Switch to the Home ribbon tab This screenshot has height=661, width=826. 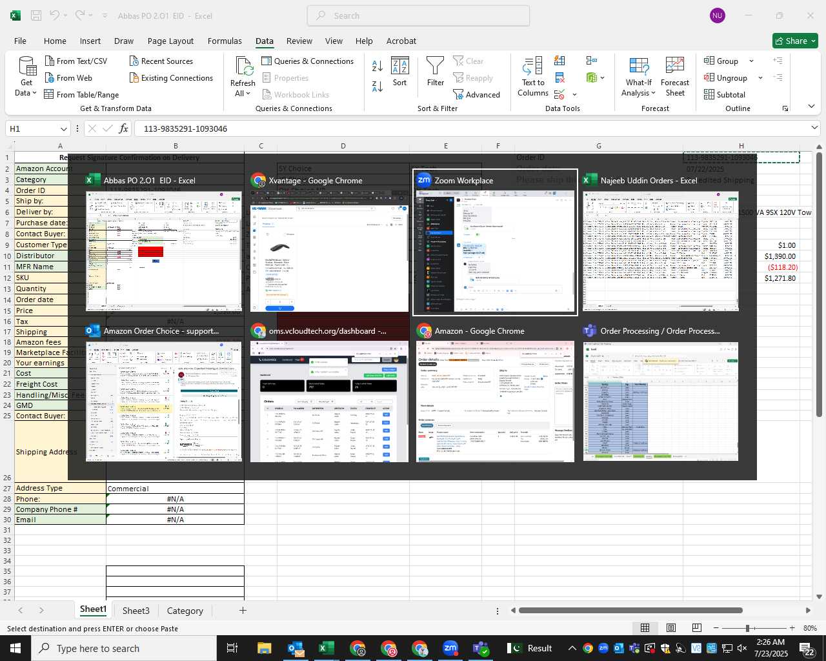[x=55, y=41]
